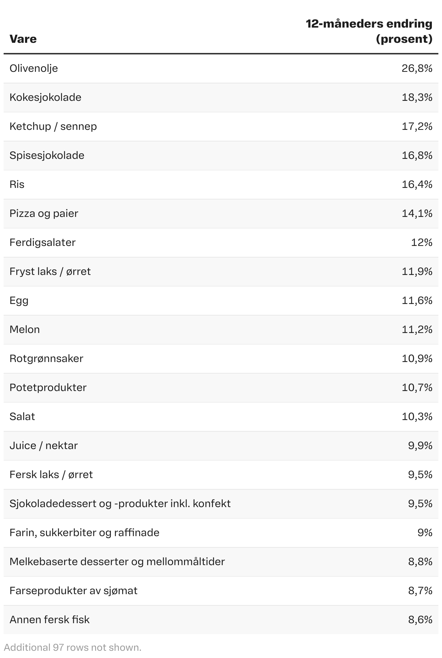Select the Ferdigsalater row
442x658 pixels.
click(42, 242)
